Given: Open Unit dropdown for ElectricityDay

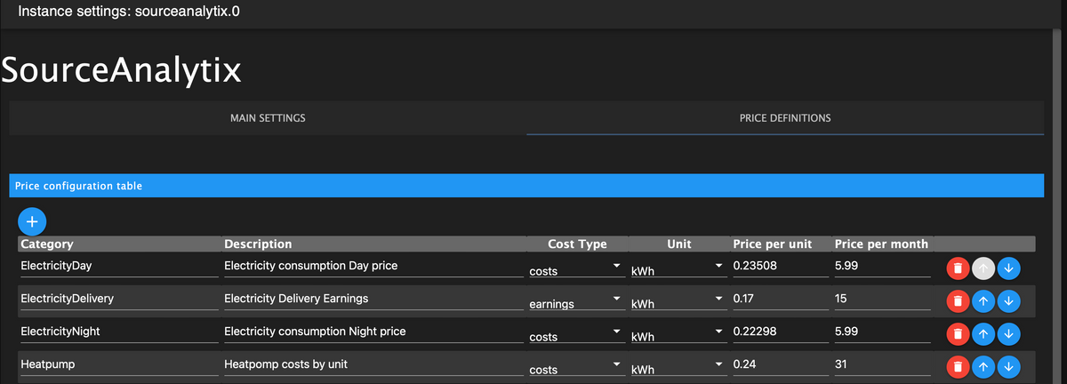Looking at the screenshot, I should pyautogui.click(x=678, y=268).
